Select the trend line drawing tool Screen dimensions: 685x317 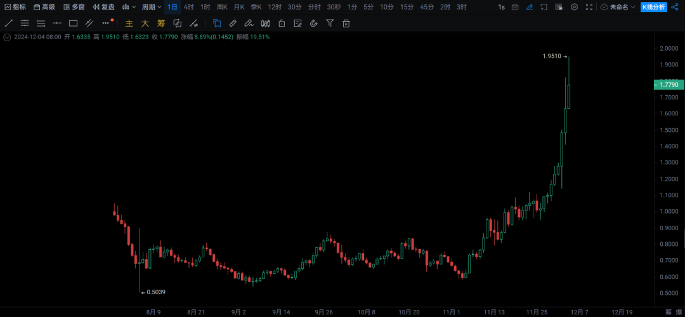[9, 23]
